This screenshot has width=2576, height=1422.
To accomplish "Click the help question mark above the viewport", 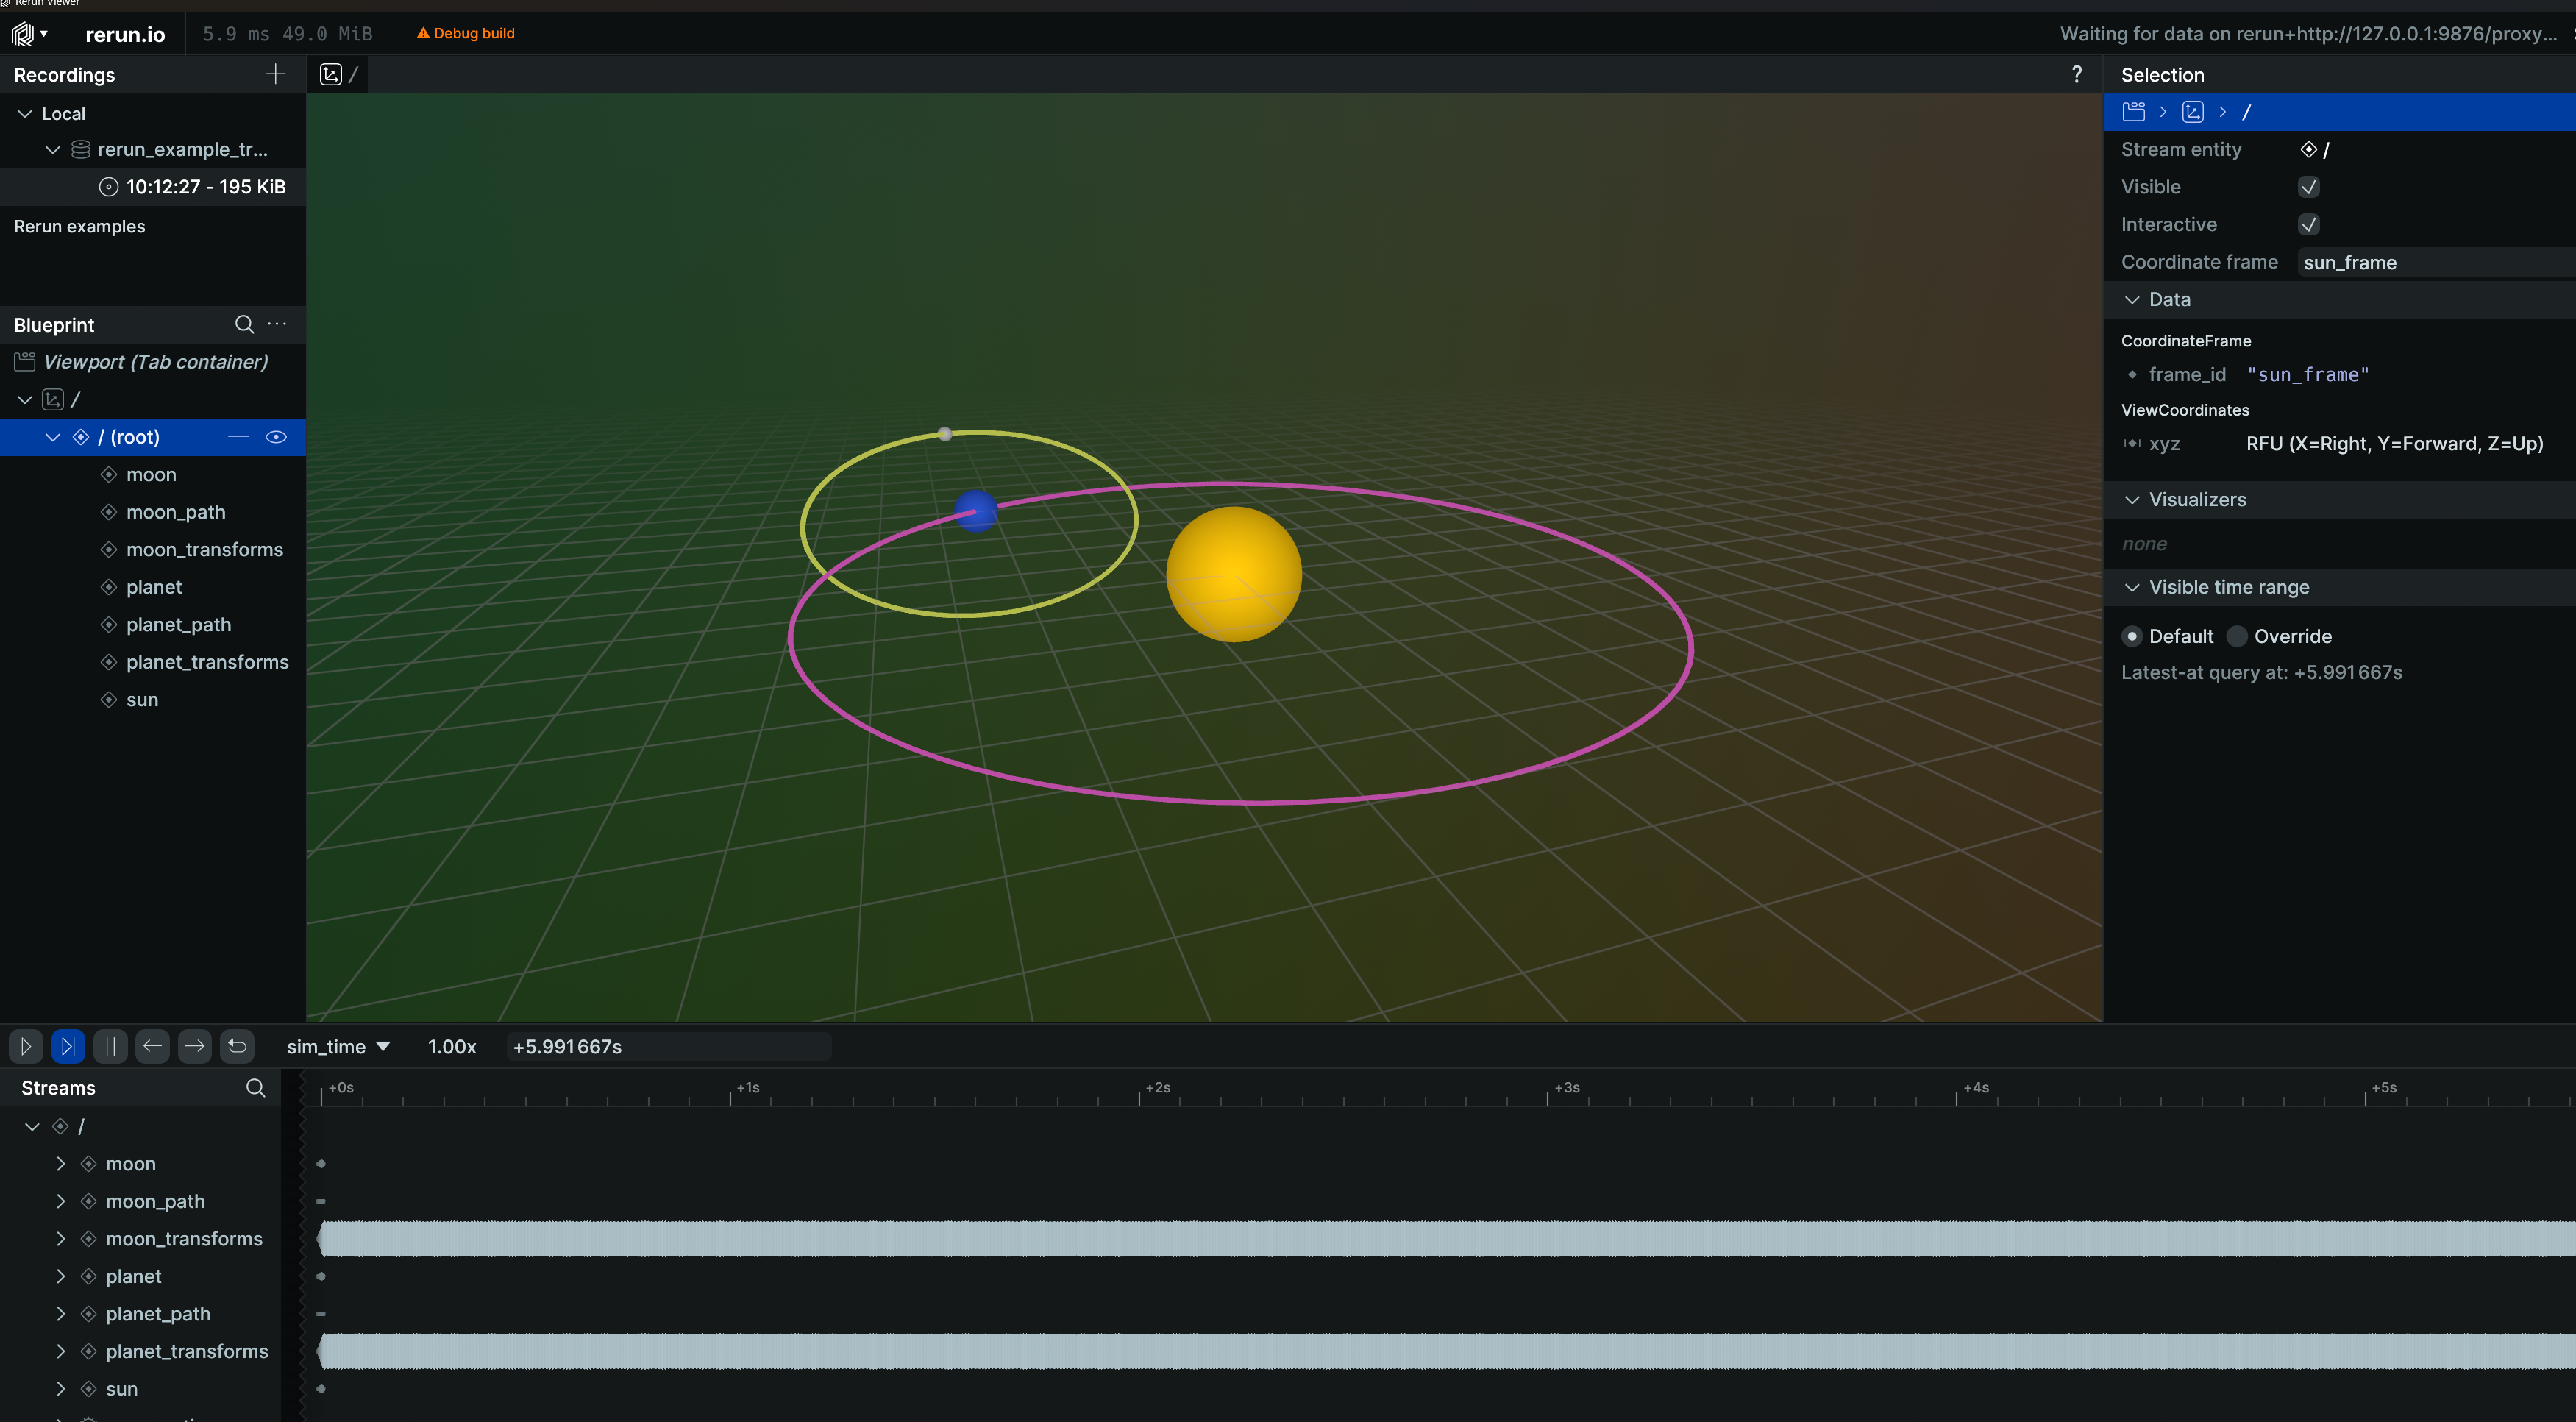I will (2077, 73).
